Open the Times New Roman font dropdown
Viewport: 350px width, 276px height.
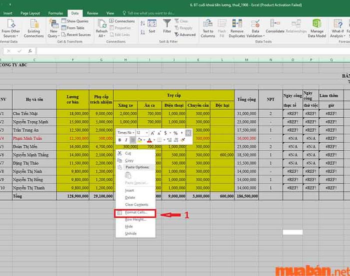click(x=133, y=133)
